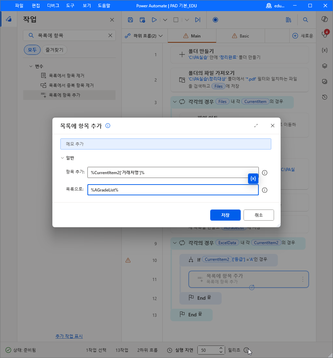The image size is (333, 358).
Task: Open run options dropdown arrow
Action: tap(165, 20)
